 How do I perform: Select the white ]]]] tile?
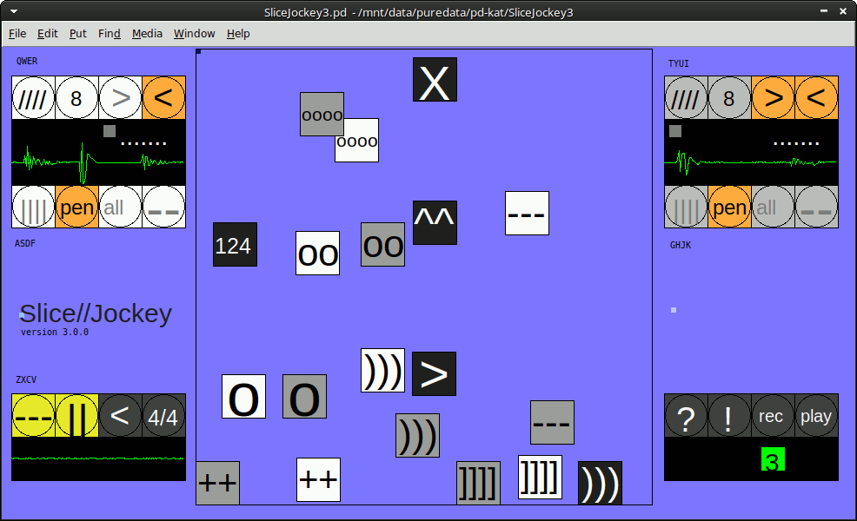click(540, 478)
